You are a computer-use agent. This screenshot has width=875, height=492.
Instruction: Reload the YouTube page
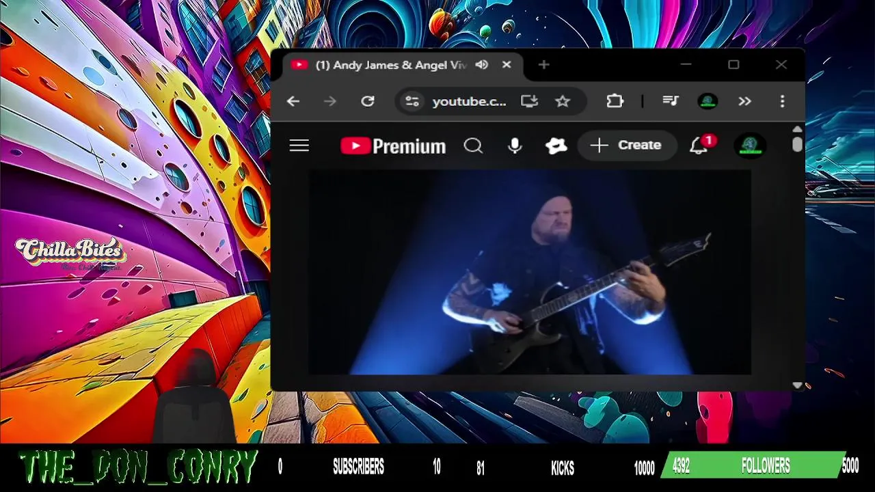pos(368,101)
